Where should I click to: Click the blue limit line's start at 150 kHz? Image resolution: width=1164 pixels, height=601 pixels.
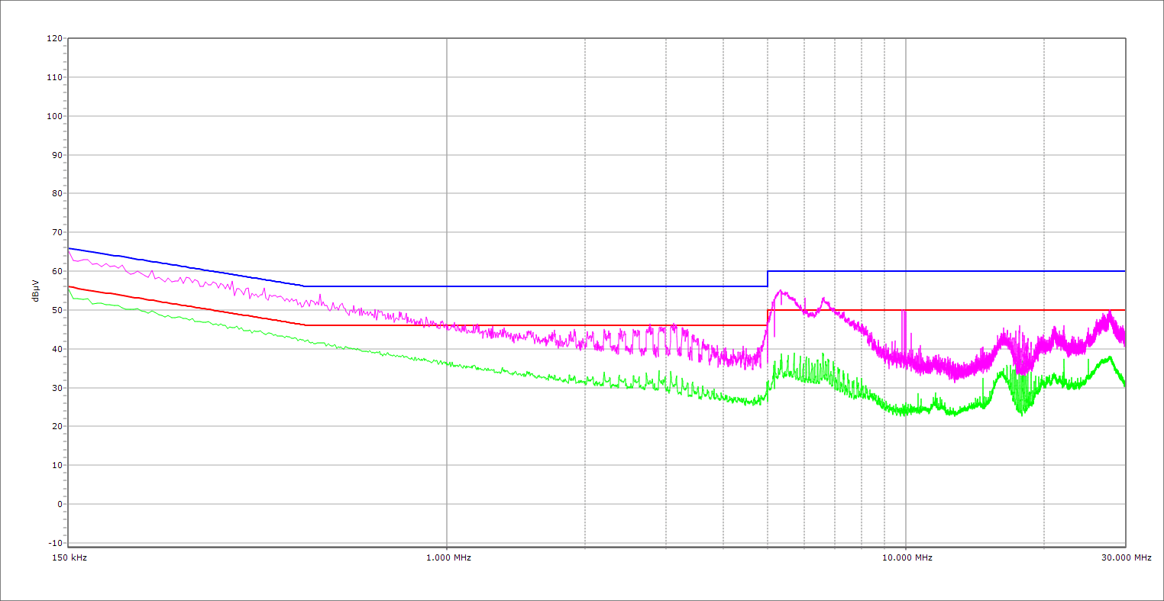pyautogui.click(x=69, y=248)
